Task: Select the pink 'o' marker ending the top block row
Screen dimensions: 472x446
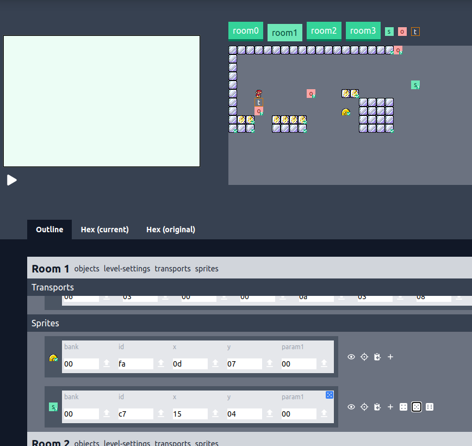Action: pos(398,50)
